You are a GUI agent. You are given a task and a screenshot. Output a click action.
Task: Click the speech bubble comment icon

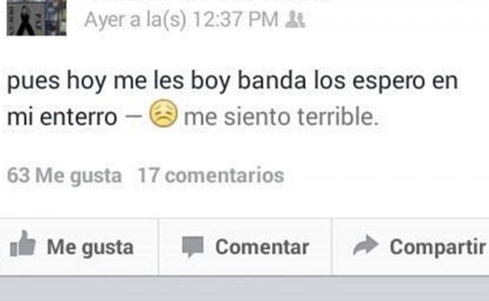(193, 247)
